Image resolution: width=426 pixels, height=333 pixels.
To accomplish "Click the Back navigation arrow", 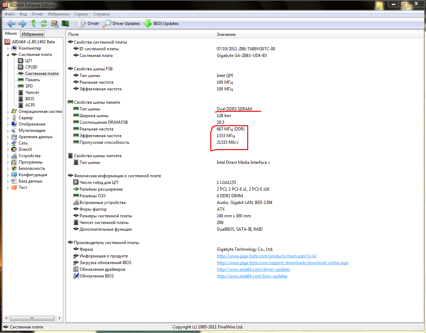I will tap(11, 24).
